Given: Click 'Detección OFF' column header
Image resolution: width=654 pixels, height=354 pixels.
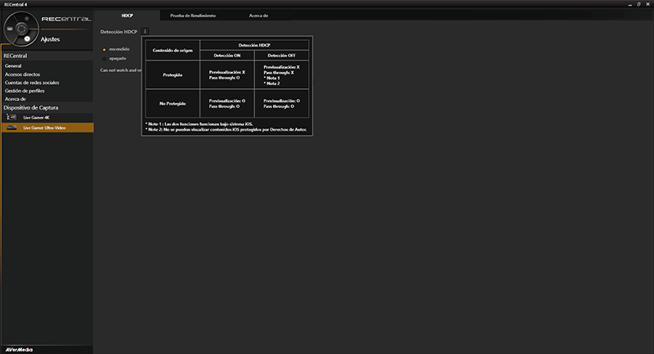Looking at the screenshot, I should point(281,56).
